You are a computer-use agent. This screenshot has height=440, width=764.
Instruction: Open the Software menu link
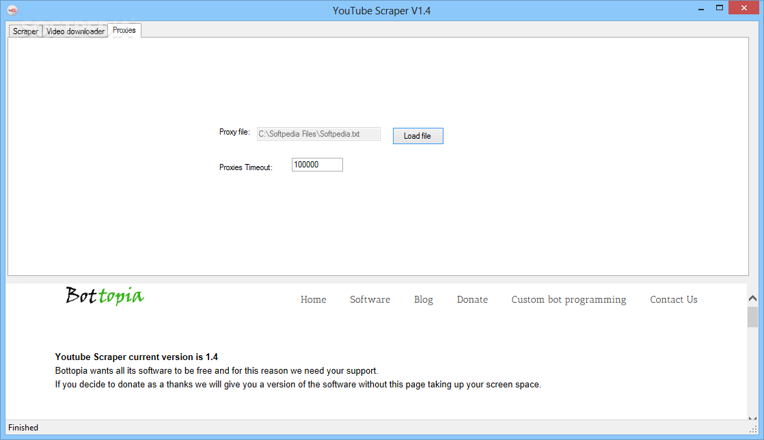point(370,299)
